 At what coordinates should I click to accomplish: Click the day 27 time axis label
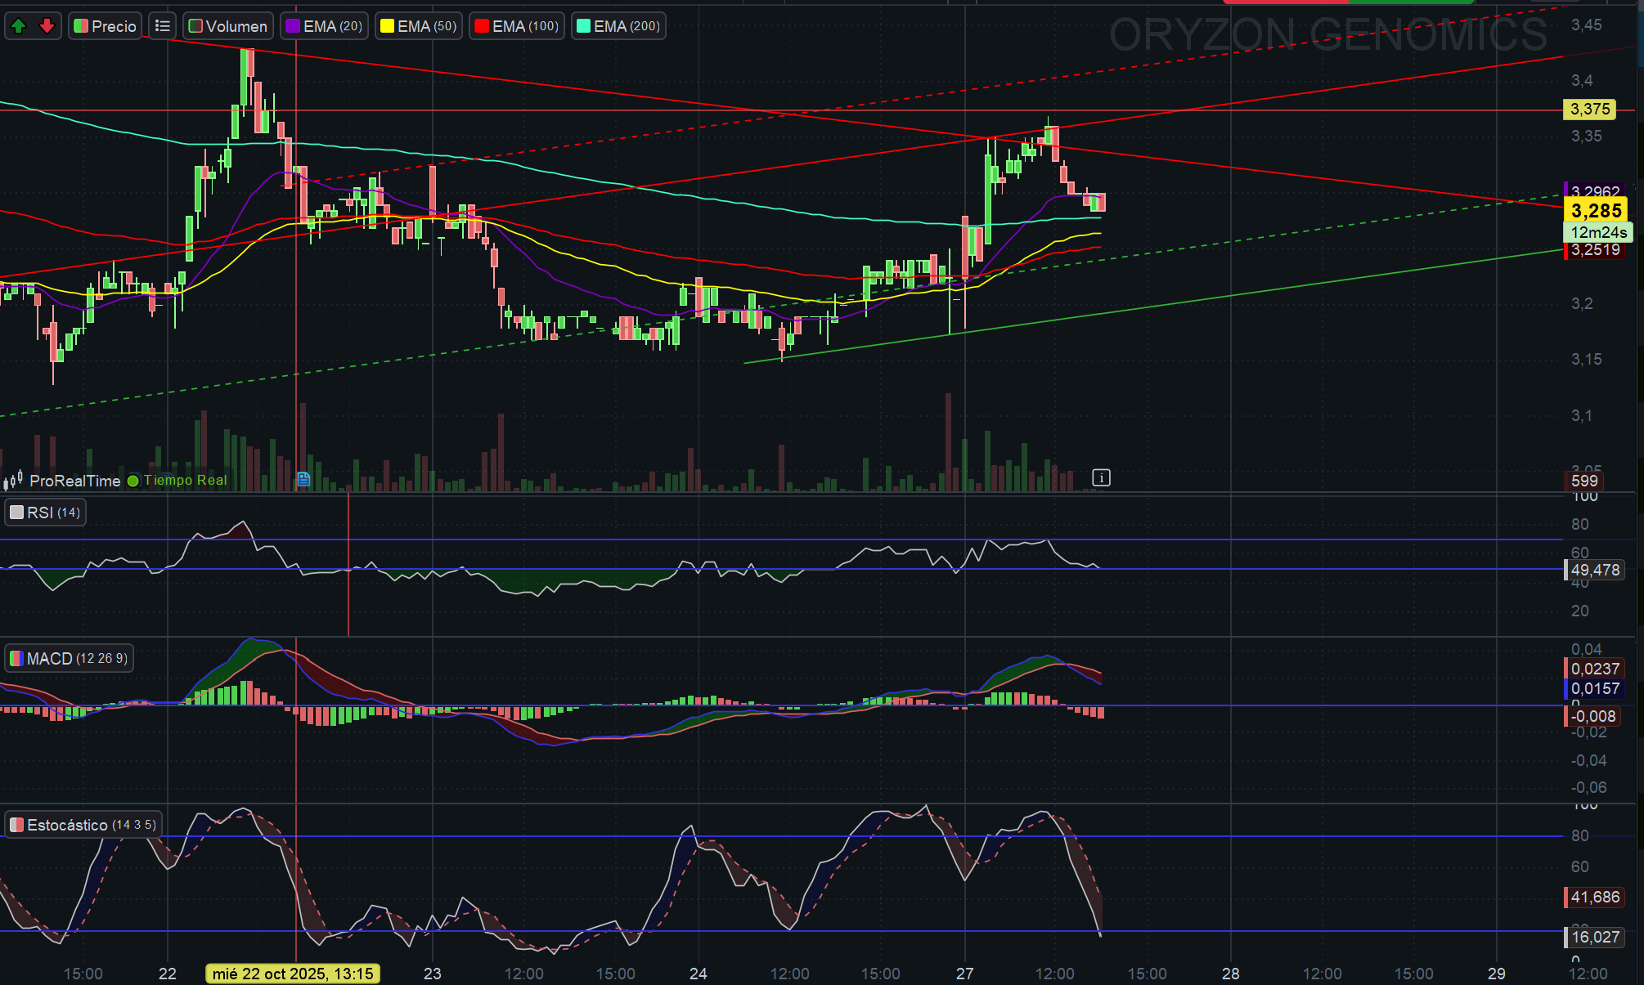coord(965,974)
